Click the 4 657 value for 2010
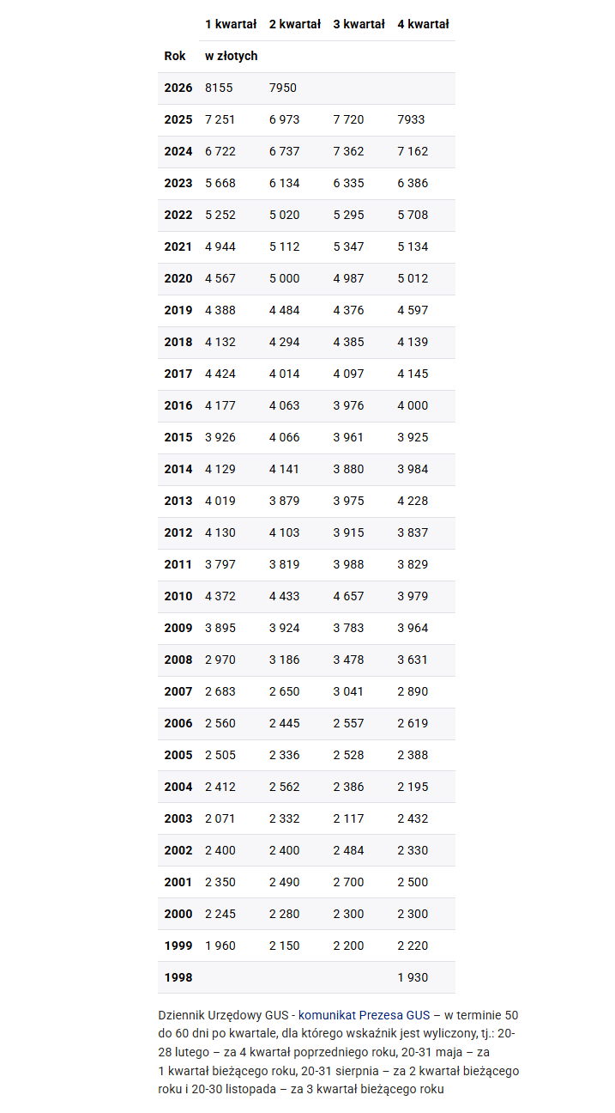Image resolution: width=615 pixels, height=1113 pixels. 349,596
